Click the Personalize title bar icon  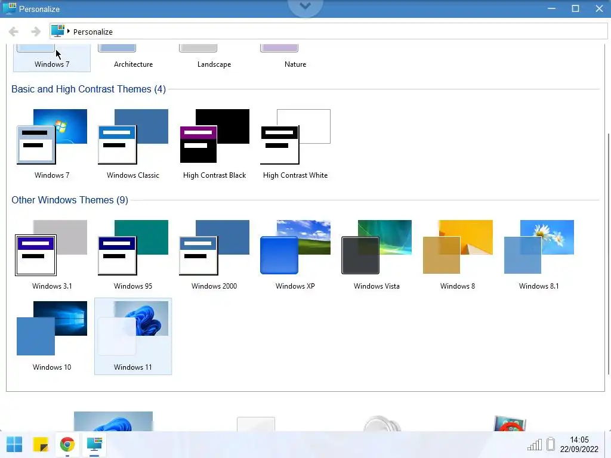[x=9, y=8]
